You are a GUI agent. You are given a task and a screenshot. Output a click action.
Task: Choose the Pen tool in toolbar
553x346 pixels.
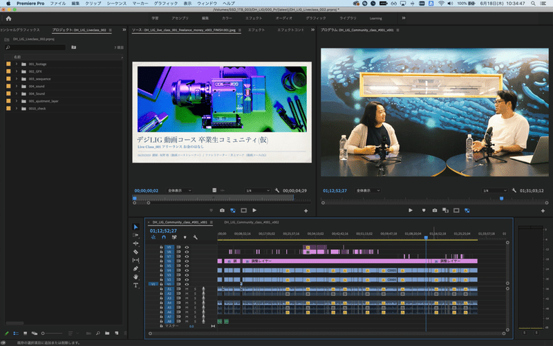coord(135,268)
